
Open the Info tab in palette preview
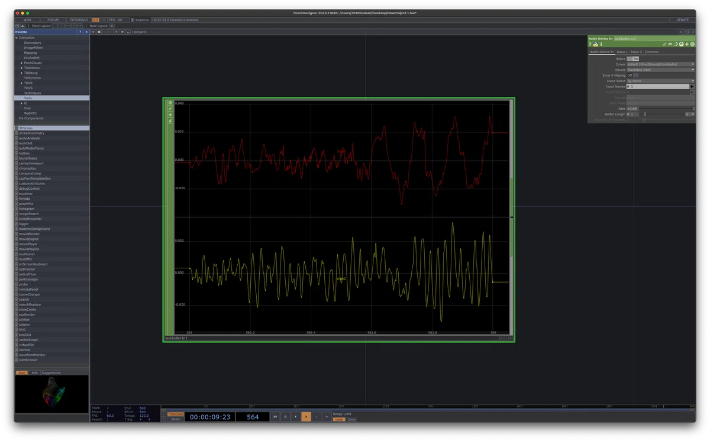[35, 373]
